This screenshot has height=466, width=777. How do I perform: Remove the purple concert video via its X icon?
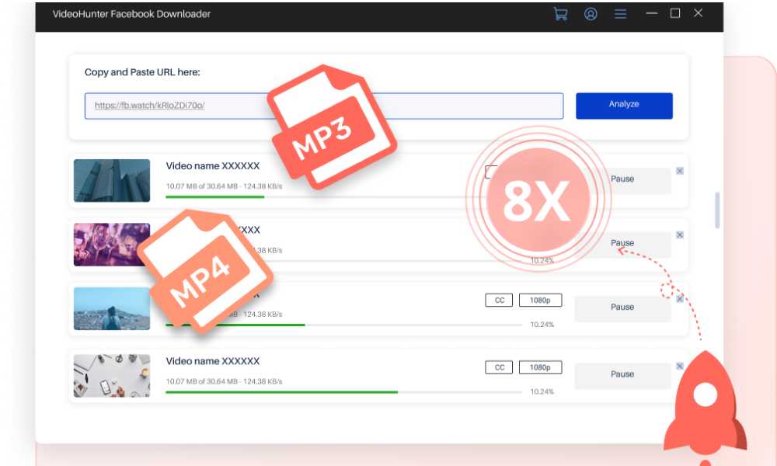(680, 235)
